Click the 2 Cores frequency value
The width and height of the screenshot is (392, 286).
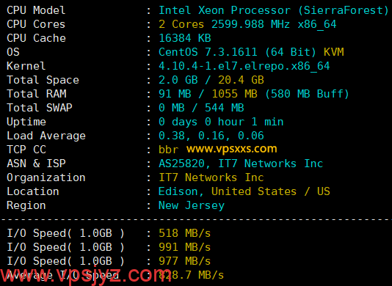click(x=247, y=24)
